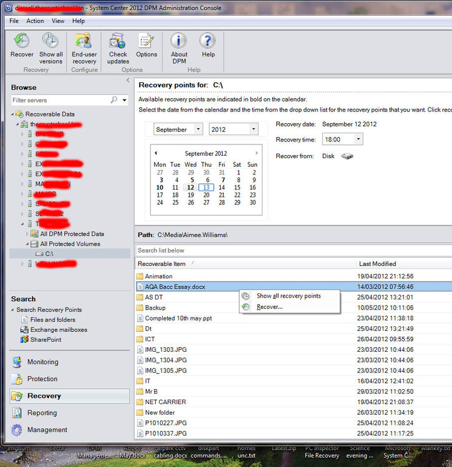Select the C:\ volume in tree
Screen dimensions: 452x467
click(x=70, y=254)
